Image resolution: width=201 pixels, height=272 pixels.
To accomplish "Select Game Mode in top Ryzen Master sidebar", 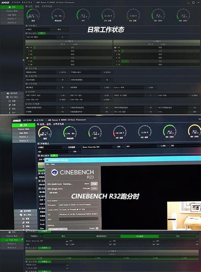I will (12, 15).
